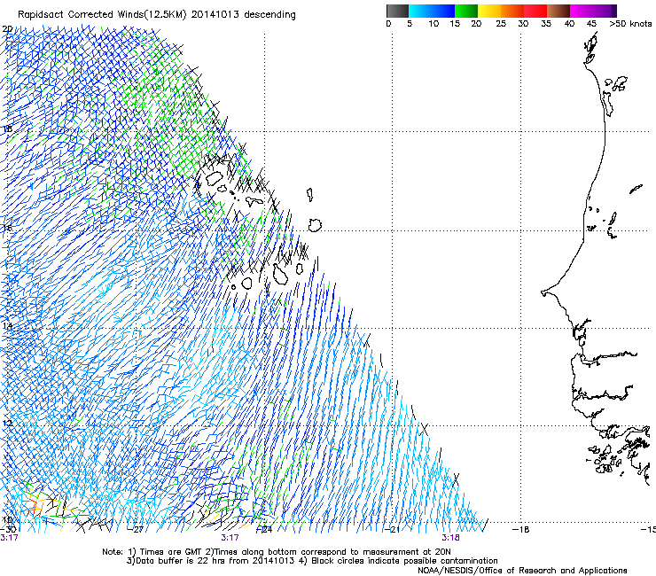Click the latitude label '20' at top left
The image size is (656, 576).
(x=7, y=29)
